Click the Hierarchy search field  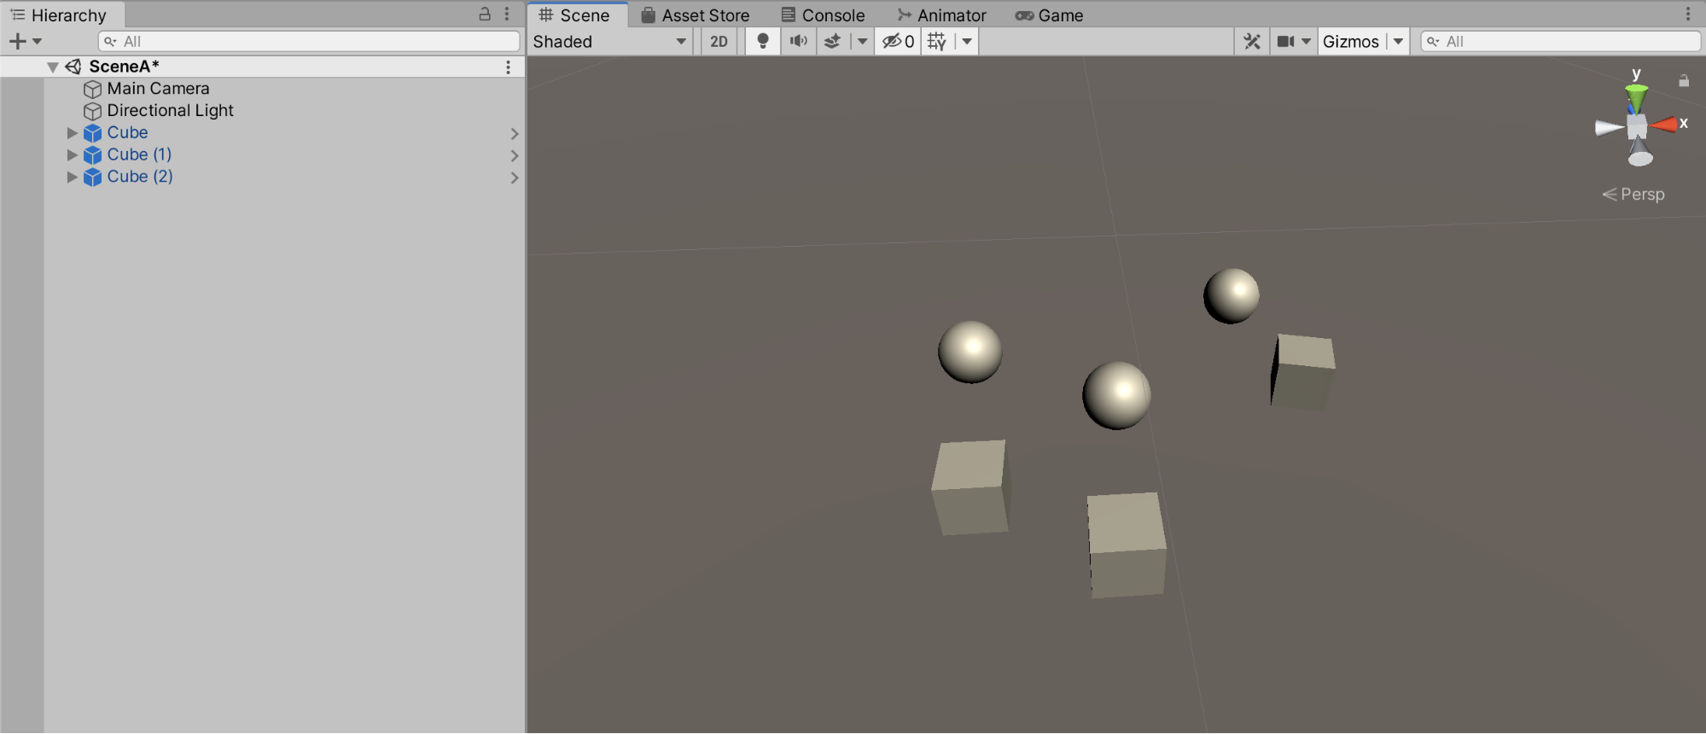(309, 41)
